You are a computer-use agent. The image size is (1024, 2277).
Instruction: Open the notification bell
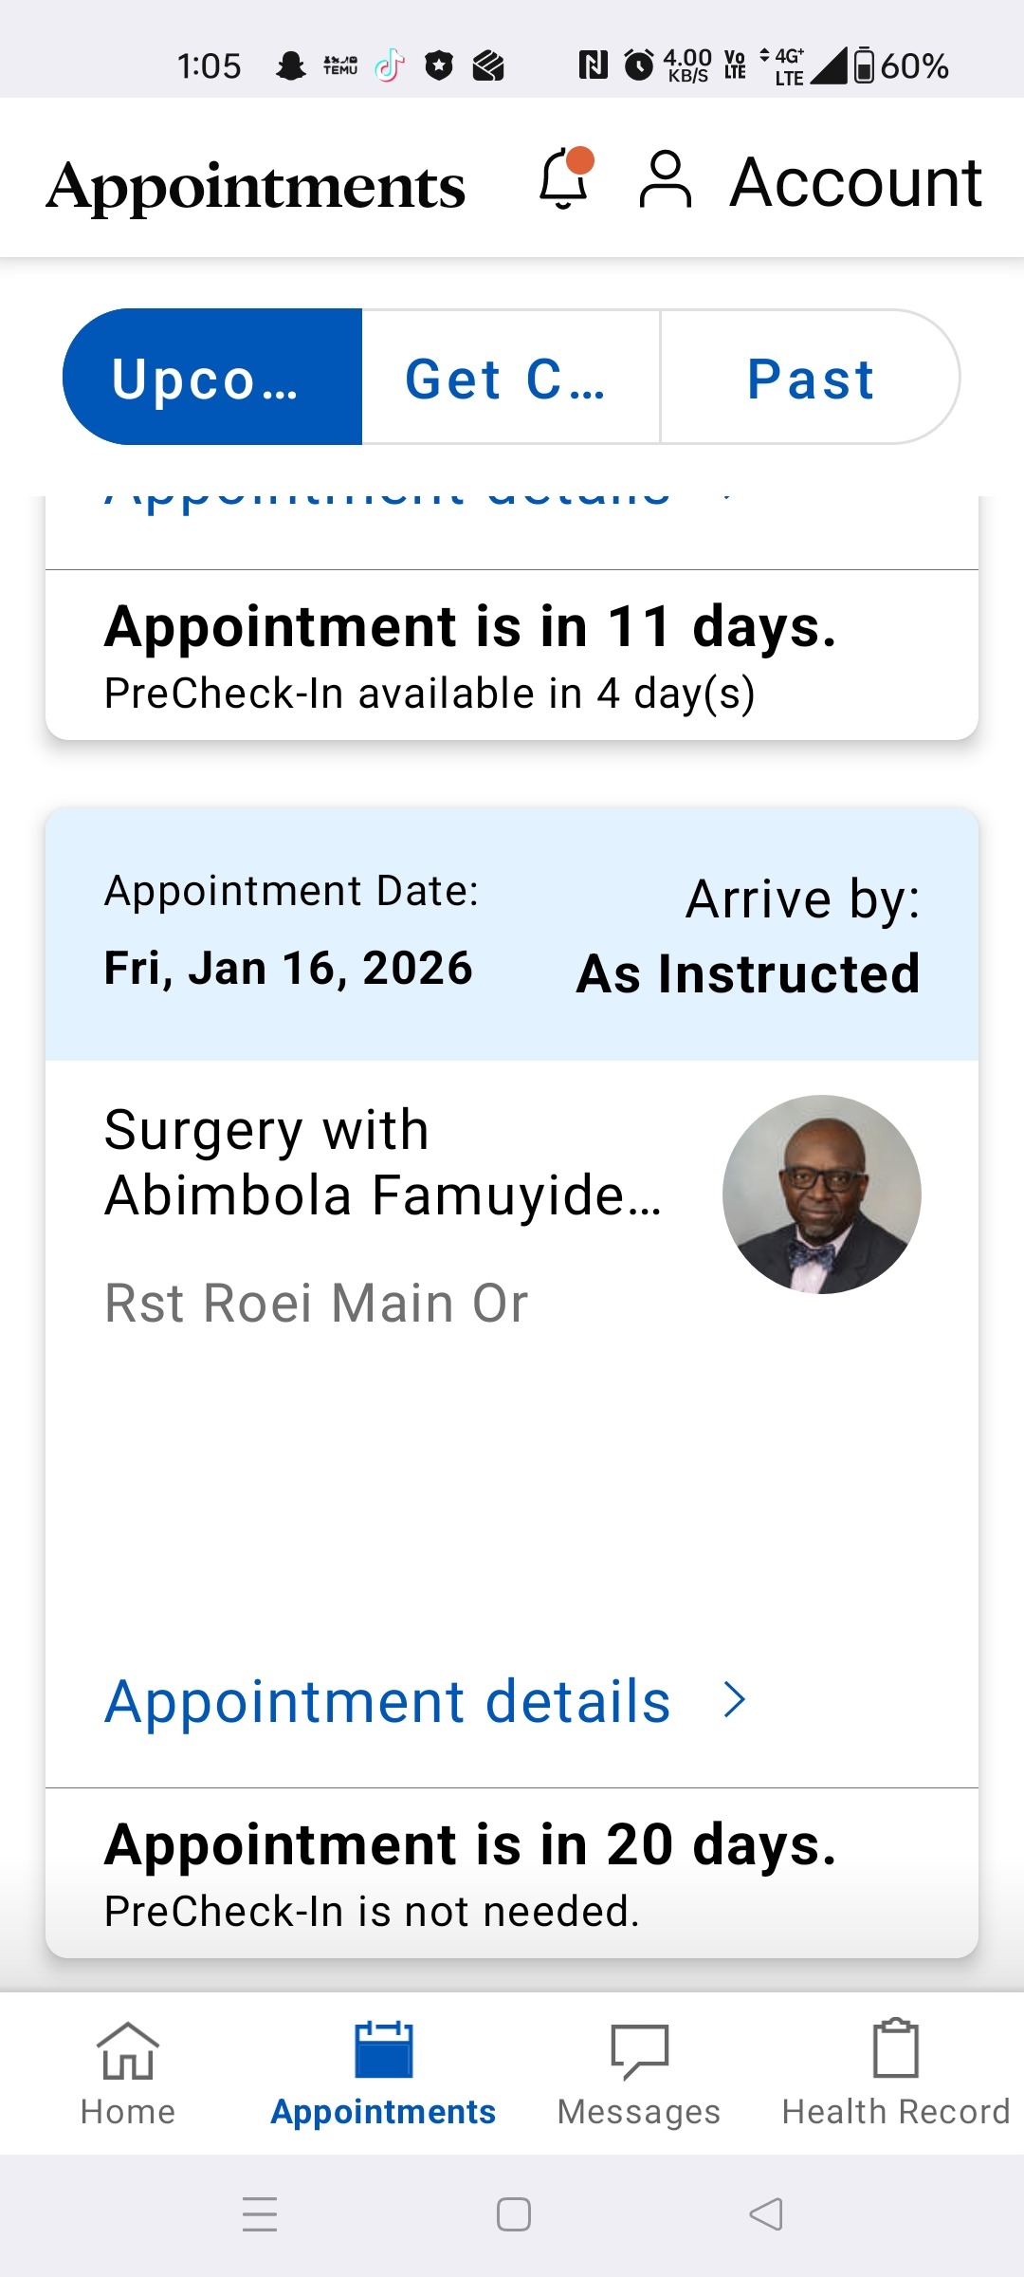565,179
